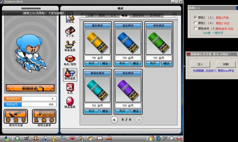
Task: Open 游戏币 recharge button
Action: coord(16,116)
